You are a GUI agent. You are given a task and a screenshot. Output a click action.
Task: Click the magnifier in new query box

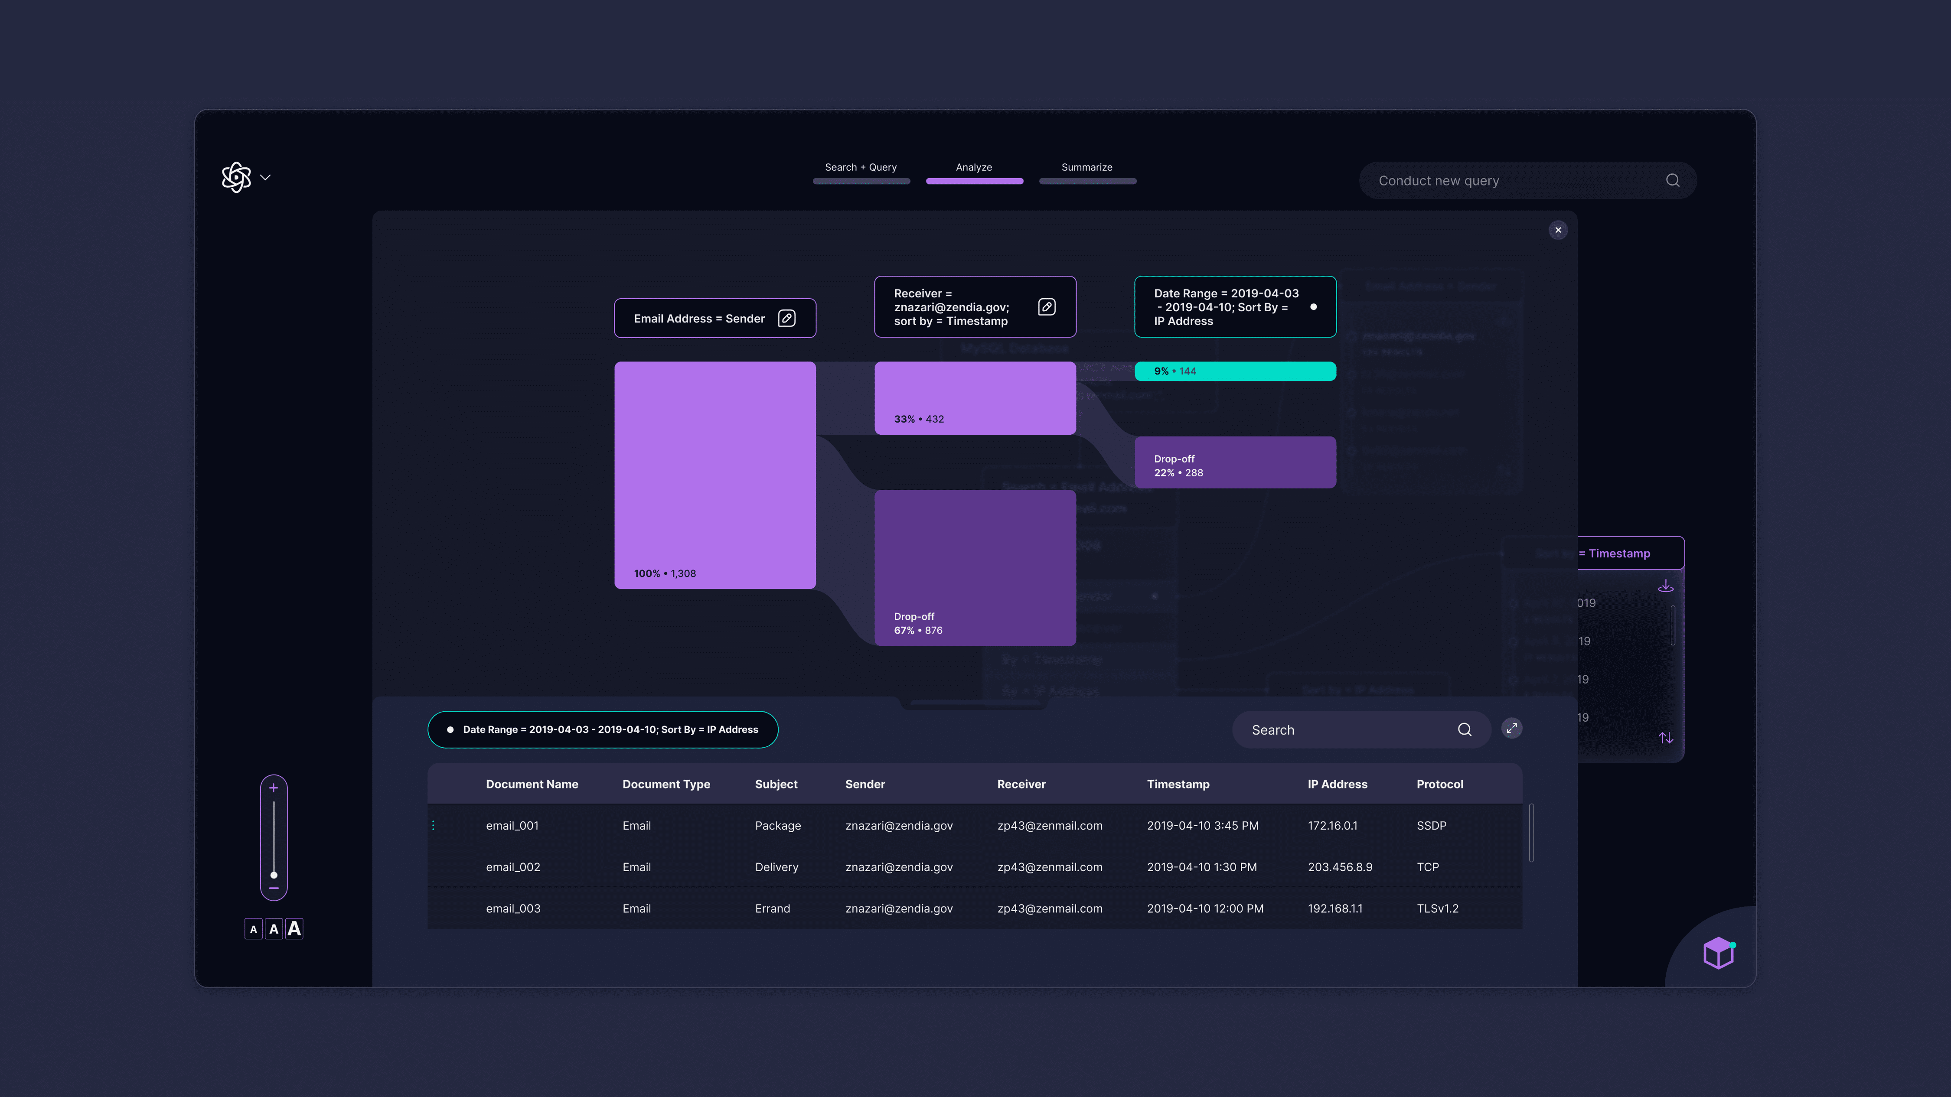[1672, 180]
